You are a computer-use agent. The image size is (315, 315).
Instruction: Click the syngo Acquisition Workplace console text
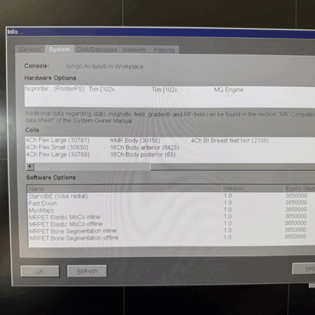click(104, 66)
